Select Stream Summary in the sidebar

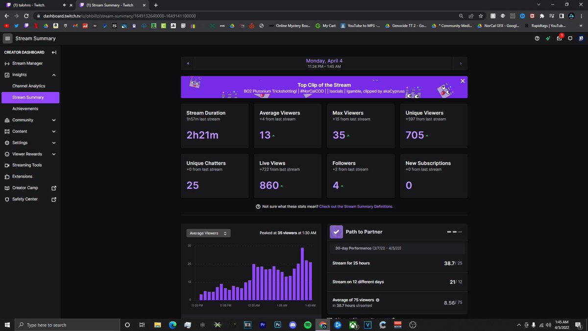click(x=29, y=98)
